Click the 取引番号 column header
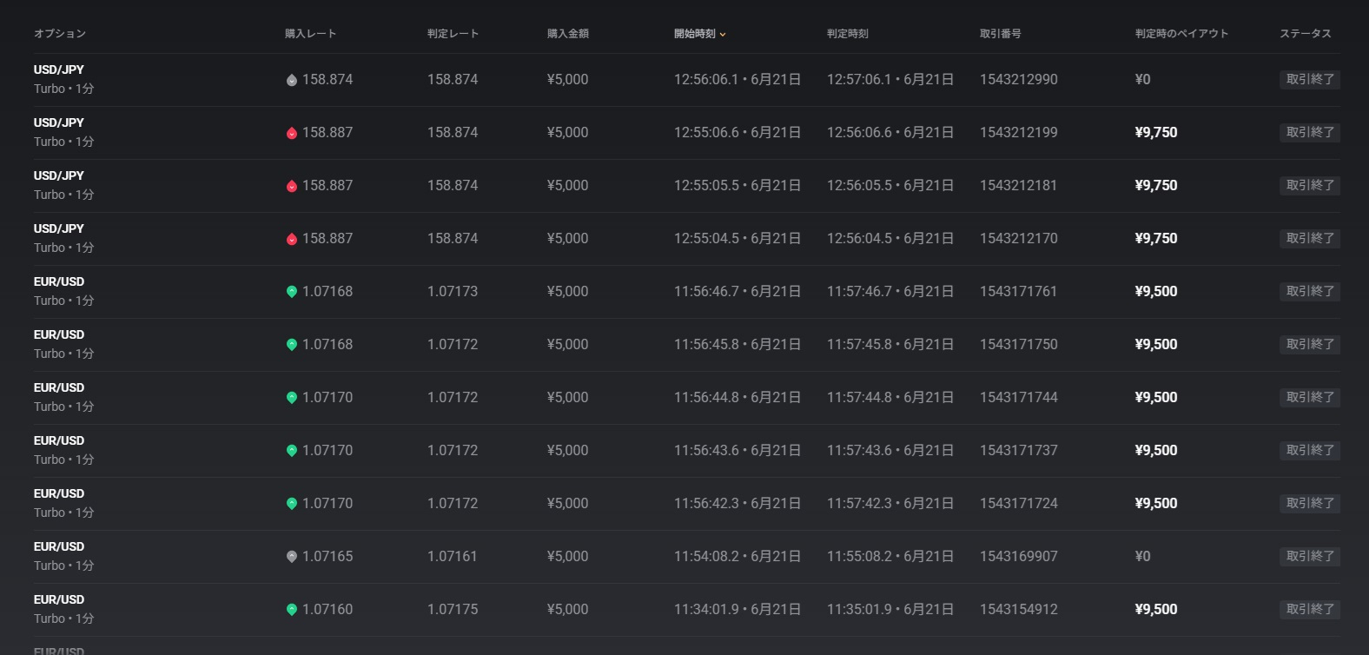 click(x=1000, y=34)
